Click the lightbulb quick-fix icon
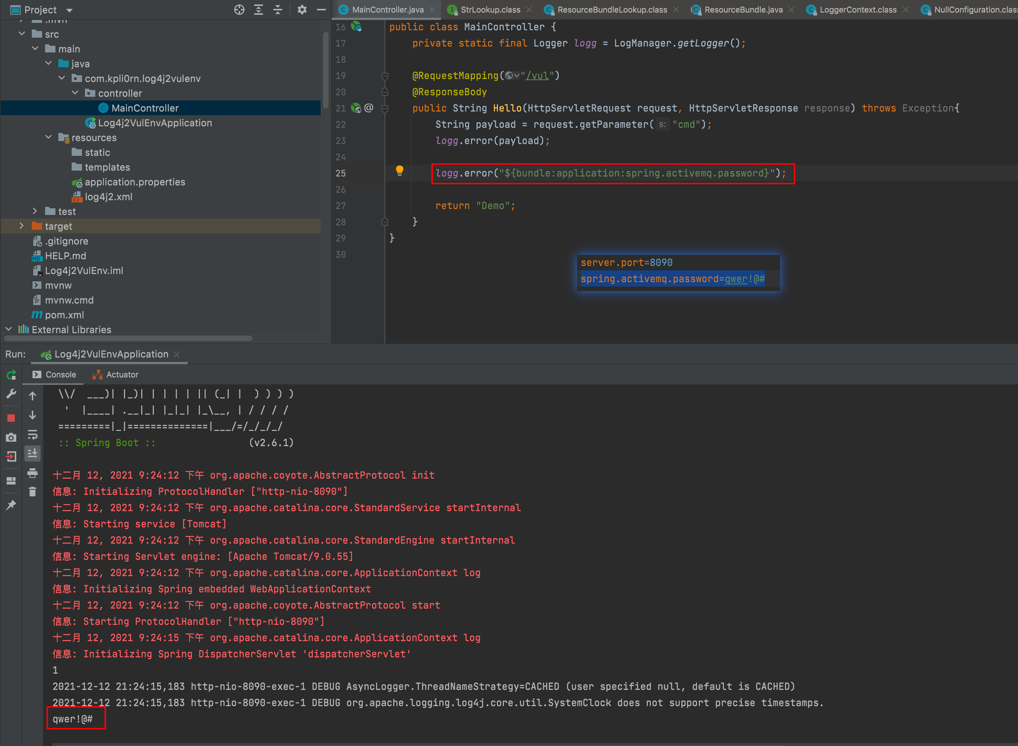Screen dimensions: 1018x746 point(399,171)
